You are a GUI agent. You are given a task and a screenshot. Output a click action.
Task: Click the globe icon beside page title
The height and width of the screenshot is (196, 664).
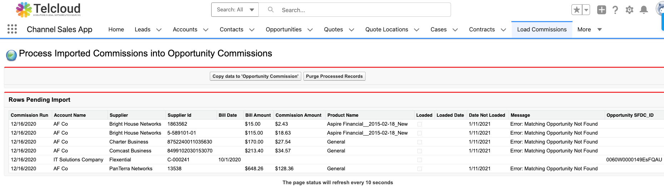[x=11, y=55]
